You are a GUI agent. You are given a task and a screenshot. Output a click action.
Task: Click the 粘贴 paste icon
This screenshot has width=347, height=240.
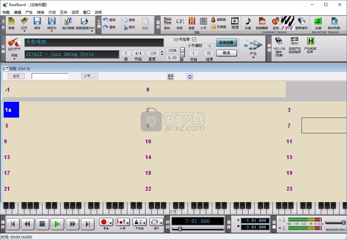(x=145, y=21)
